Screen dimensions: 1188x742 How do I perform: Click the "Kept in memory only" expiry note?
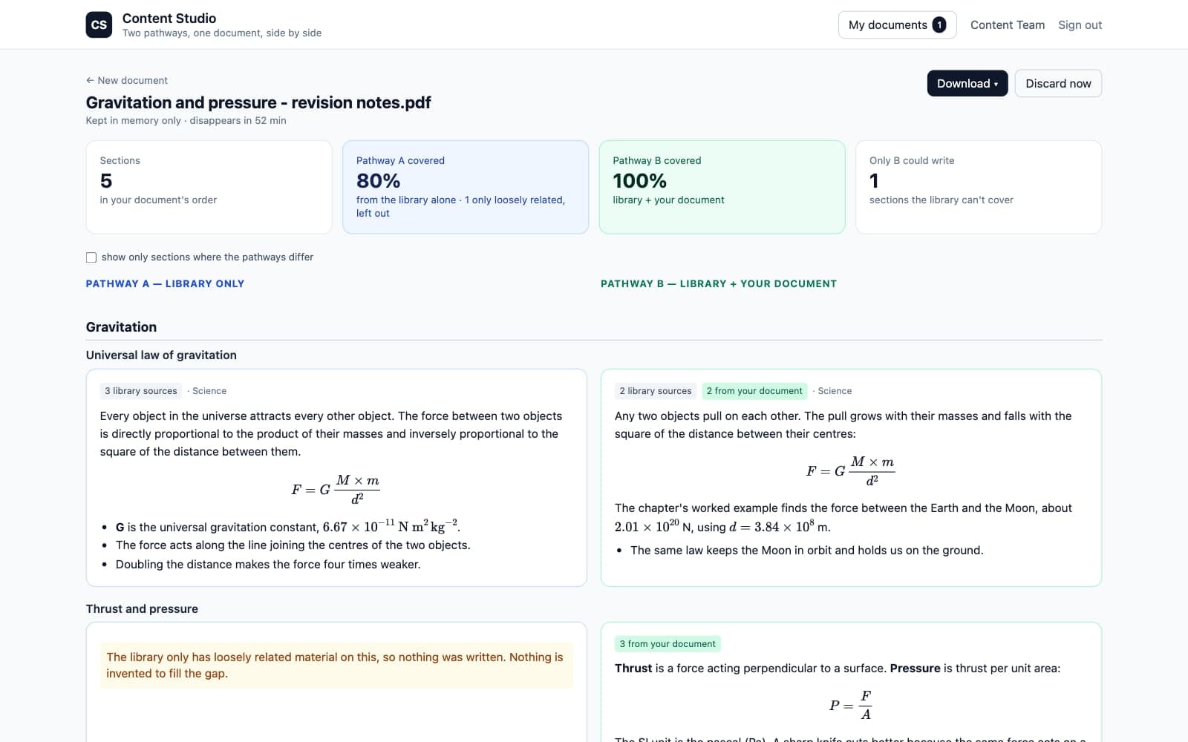[x=186, y=120]
